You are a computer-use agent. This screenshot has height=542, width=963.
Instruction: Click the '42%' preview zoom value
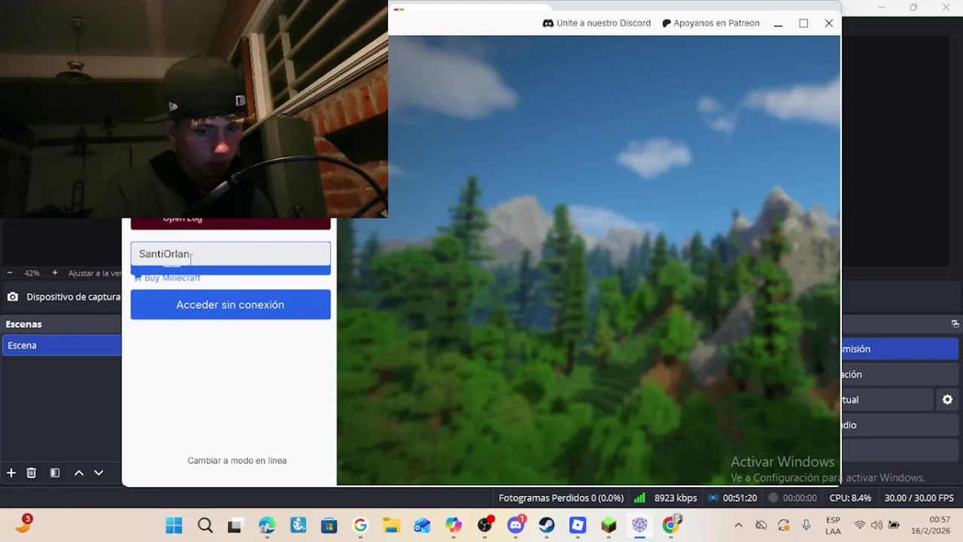pos(32,273)
